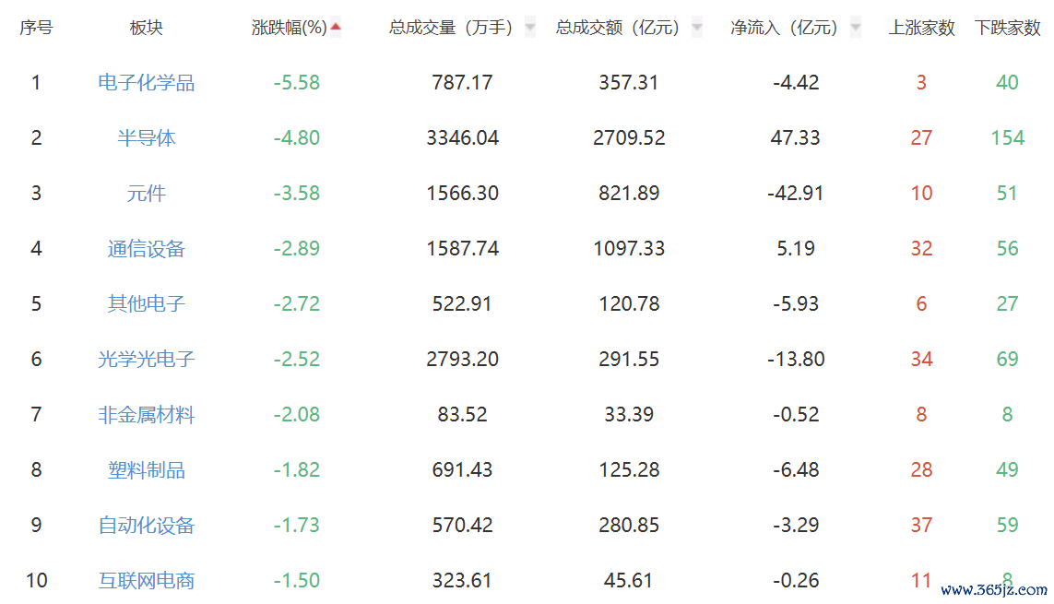The width and height of the screenshot is (1054, 604).
Task: Click the 净流入 sort arrow icon
Action: tap(856, 28)
